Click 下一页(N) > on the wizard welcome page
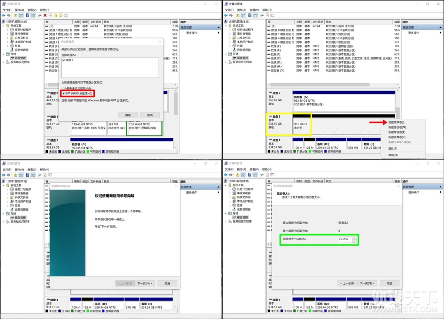Screen dimensions: 444x319 tap(145, 284)
